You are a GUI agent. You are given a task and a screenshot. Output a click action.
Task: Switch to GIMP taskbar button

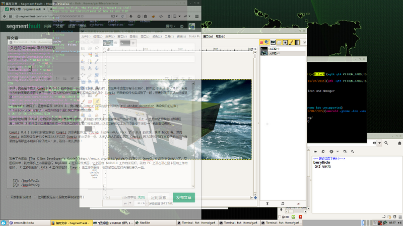point(113,223)
